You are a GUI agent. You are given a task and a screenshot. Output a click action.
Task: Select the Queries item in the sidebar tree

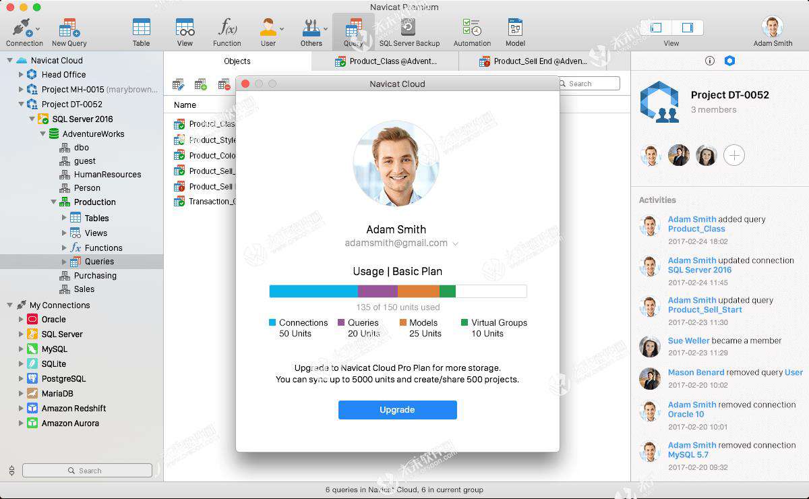pyautogui.click(x=82, y=262)
